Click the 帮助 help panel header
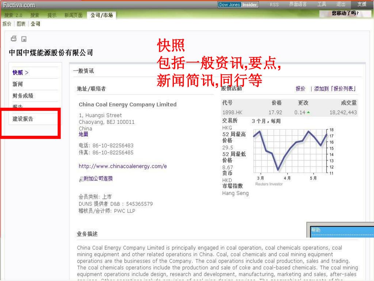The width and height of the screenshot is (374, 281). click(x=342, y=231)
